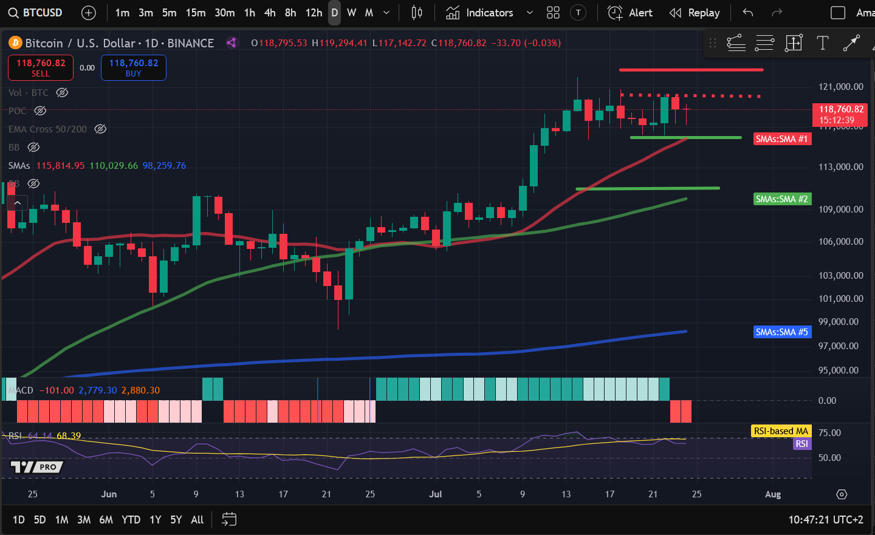Image resolution: width=875 pixels, height=535 pixels.
Task: Show the BB indicator below the SMAs row
Action: pos(34,183)
